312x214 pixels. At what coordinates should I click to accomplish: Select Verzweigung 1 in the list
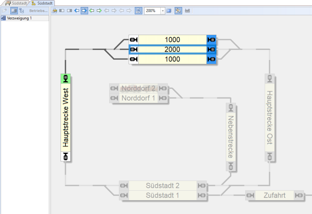[x=19, y=18]
